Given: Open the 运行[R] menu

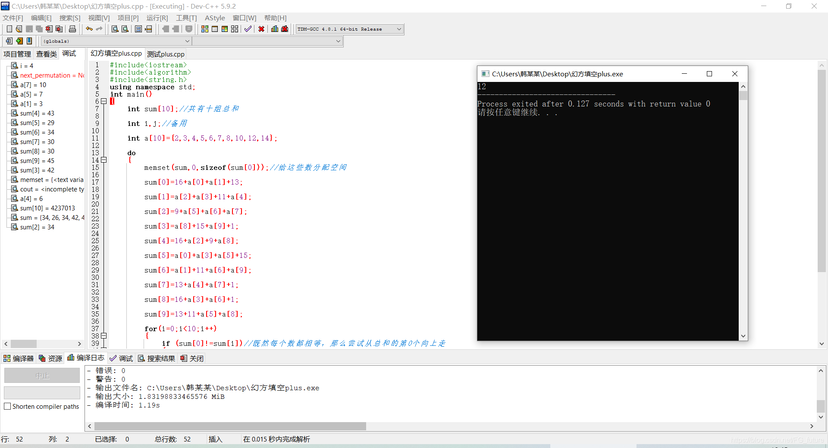Looking at the screenshot, I should (157, 18).
